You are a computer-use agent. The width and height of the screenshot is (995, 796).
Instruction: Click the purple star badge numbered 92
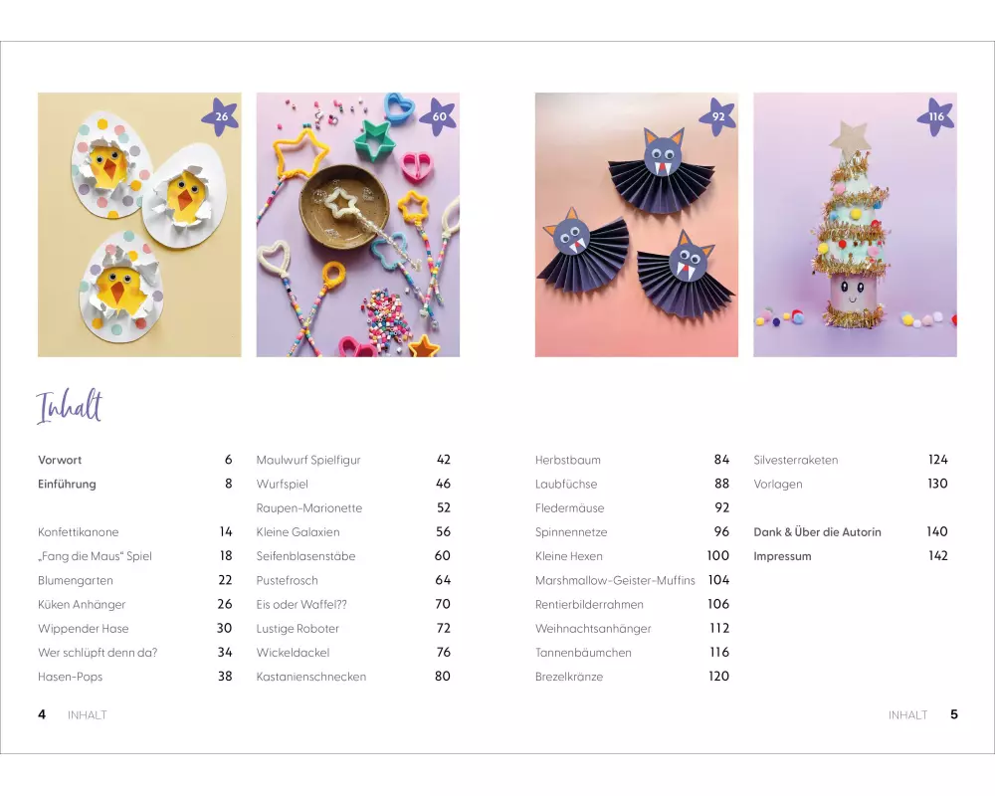tap(717, 116)
